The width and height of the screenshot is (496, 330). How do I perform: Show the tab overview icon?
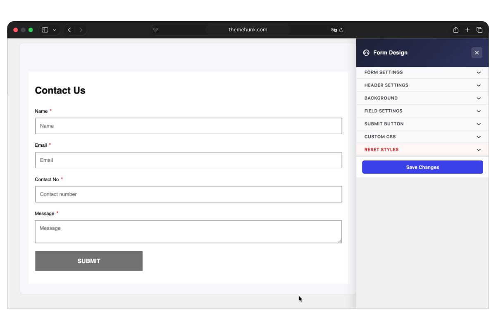479,30
